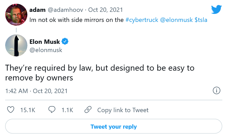Open adam's profile avatar

16,15
